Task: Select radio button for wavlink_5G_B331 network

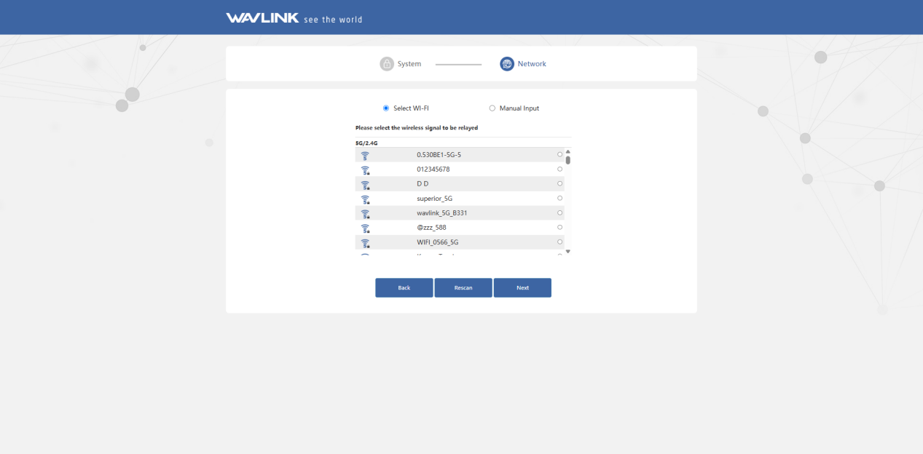Action: pos(559,212)
